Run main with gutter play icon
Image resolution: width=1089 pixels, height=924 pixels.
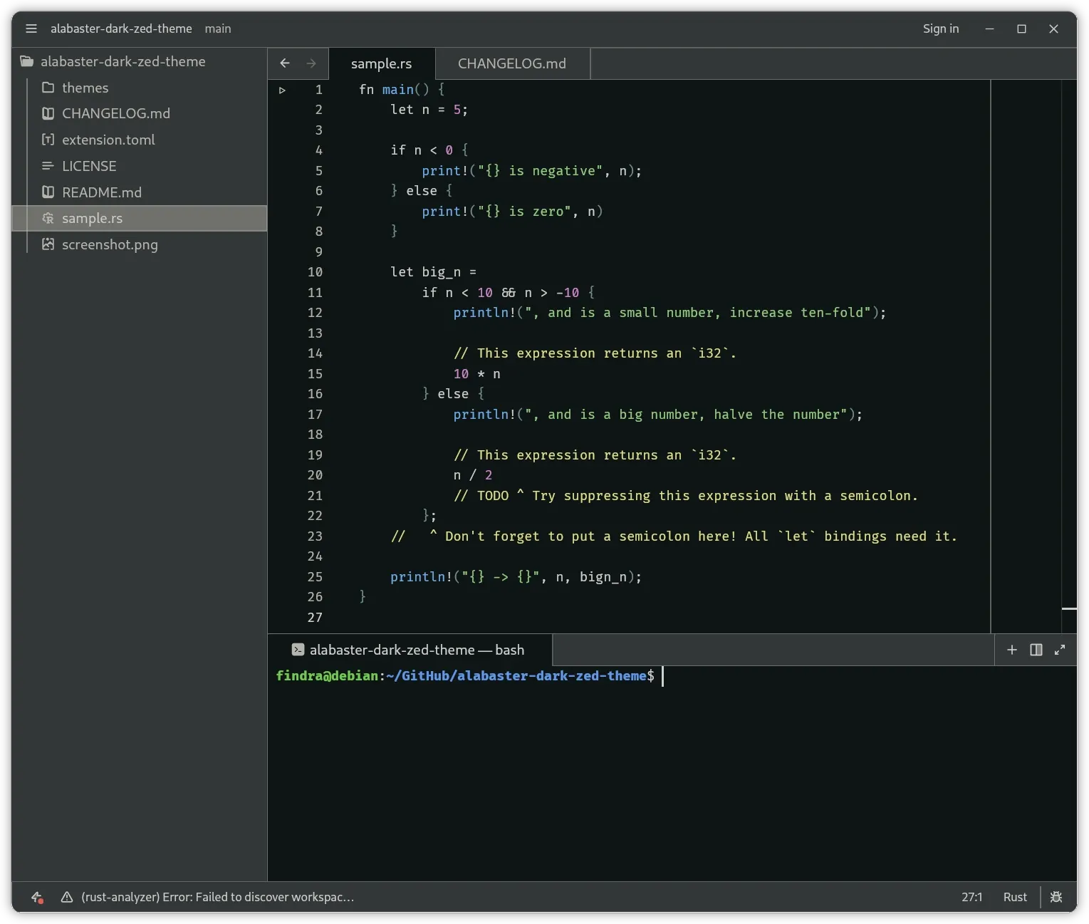282,90
